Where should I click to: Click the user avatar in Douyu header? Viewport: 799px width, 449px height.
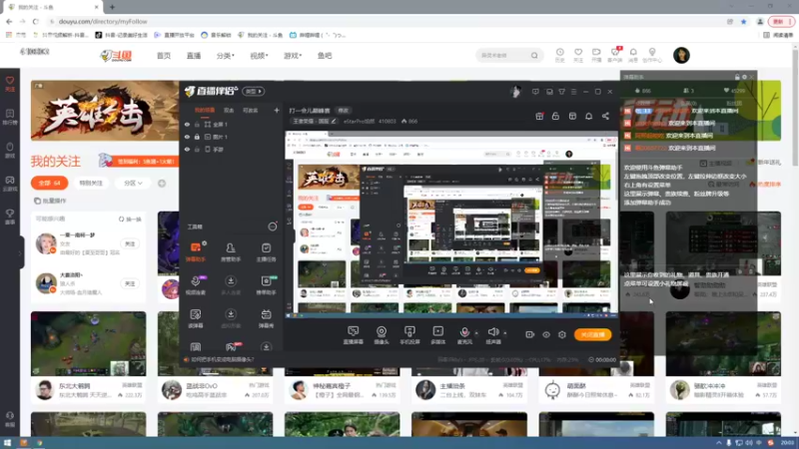(681, 55)
